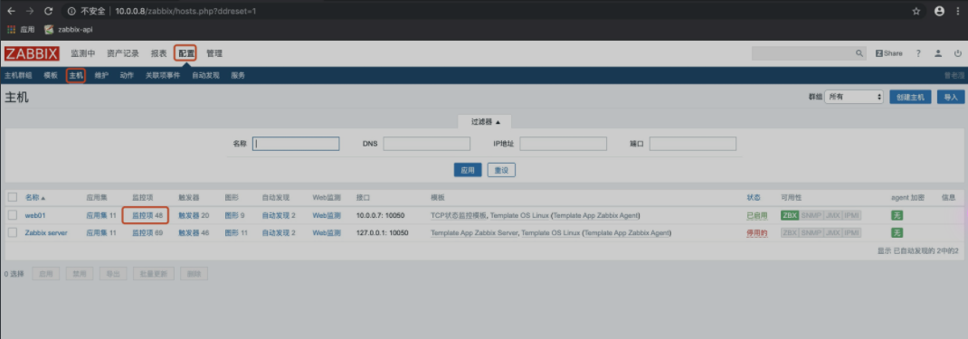
Task: Toggle Zabbix server status 停用的
Action: click(757, 233)
